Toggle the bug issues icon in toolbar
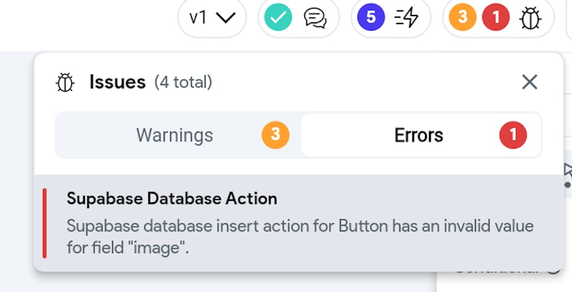Image resolution: width=572 pixels, height=292 pixels. tap(530, 18)
